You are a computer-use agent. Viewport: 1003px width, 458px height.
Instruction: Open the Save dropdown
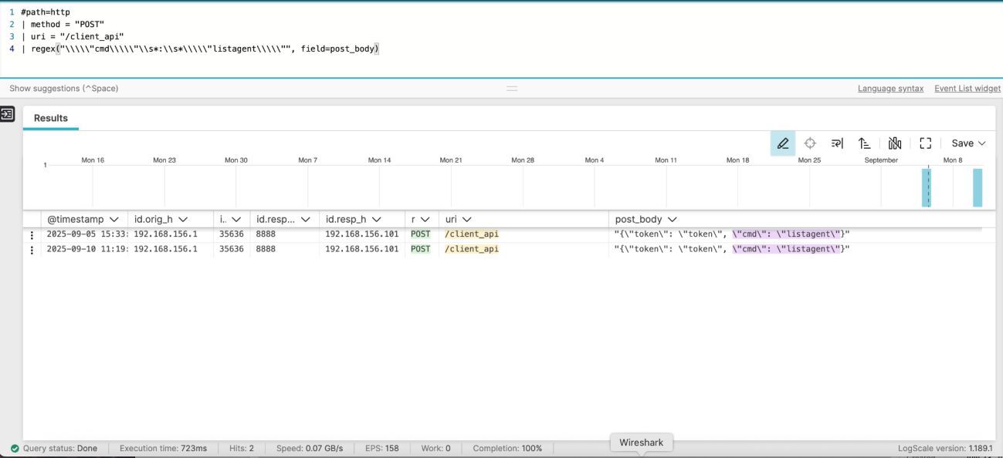tap(968, 143)
